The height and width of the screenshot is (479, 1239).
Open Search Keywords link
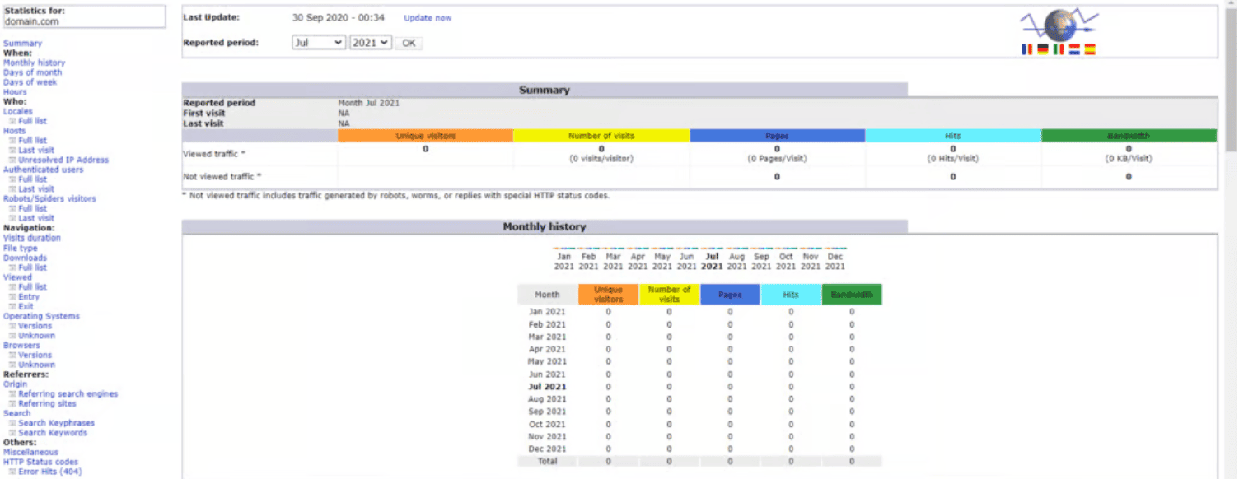[x=53, y=433]
